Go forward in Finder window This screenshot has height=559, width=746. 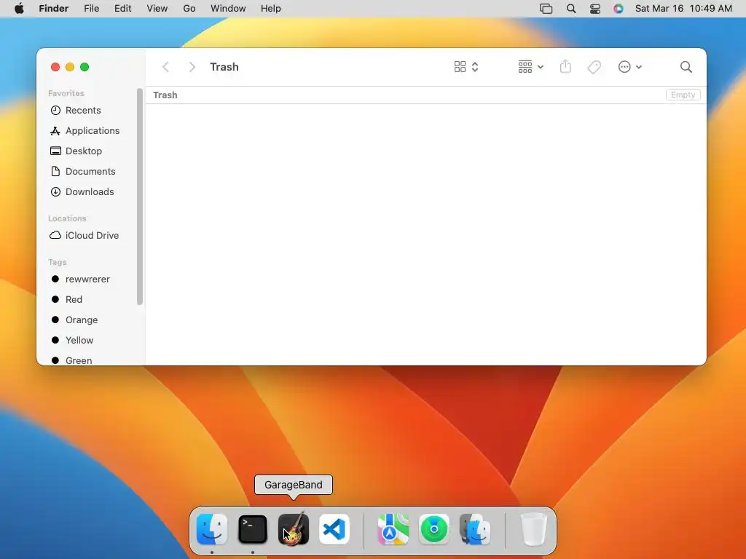(x=192, y=67)
